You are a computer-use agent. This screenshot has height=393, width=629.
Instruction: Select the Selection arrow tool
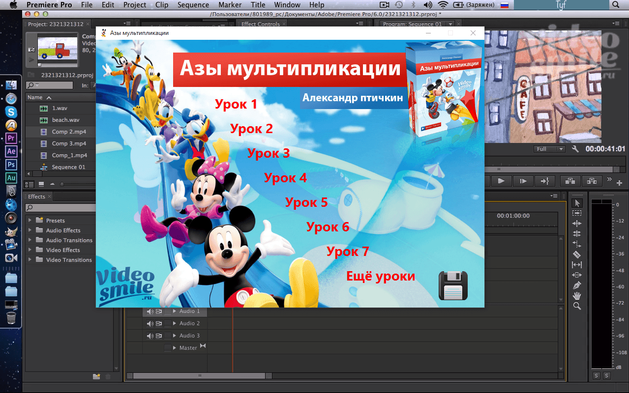577,203
